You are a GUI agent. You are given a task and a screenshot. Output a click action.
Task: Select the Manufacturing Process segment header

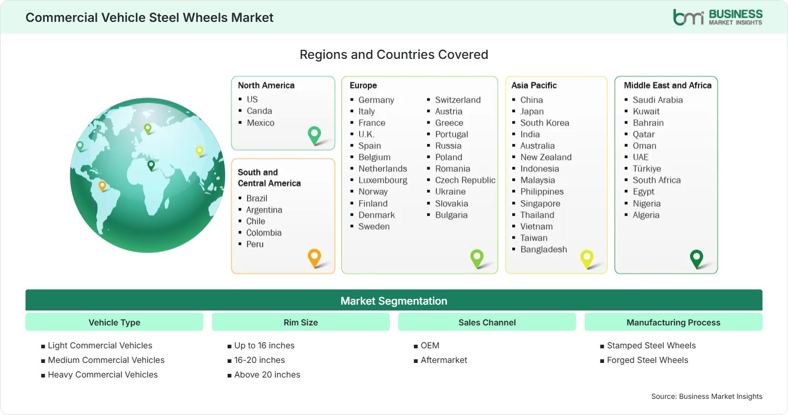point(673,322)
